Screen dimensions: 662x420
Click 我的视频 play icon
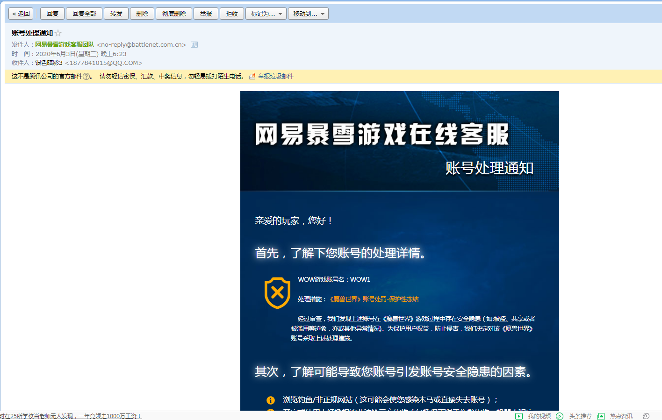click(x=519, y=416)
